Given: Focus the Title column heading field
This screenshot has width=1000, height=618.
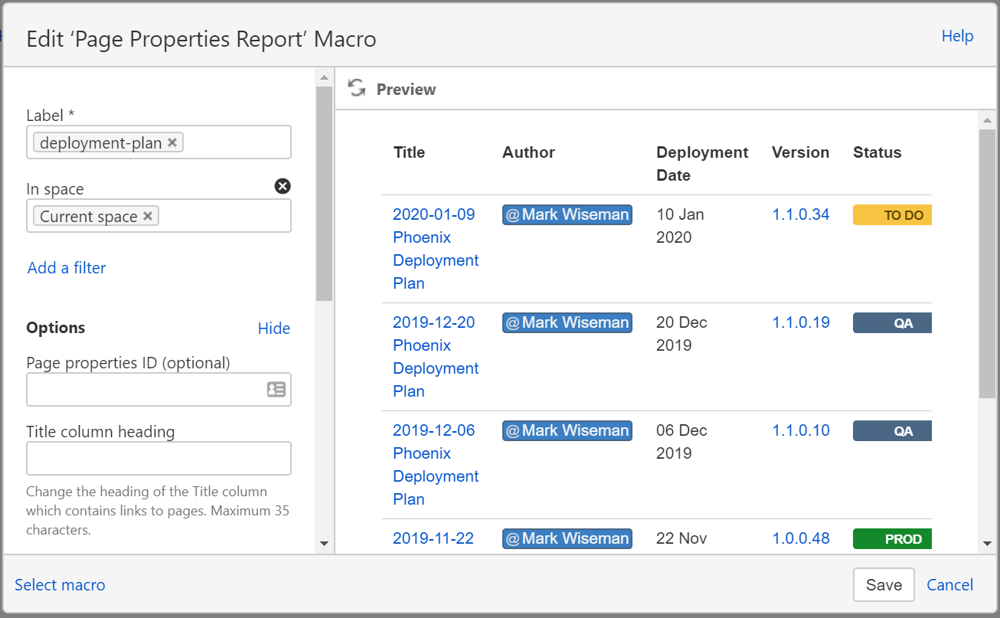Looking at the screenshot, I should pos(158,458).
